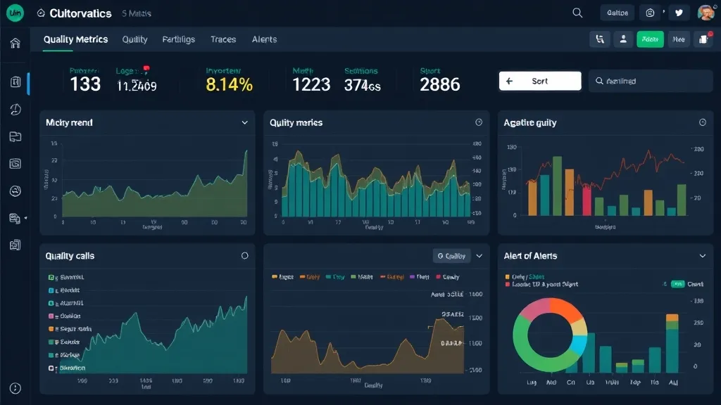This screenshot has width=721, height=405.
Task: Toggle the first green checkbox in Quality calls
Action: point(51,277)
